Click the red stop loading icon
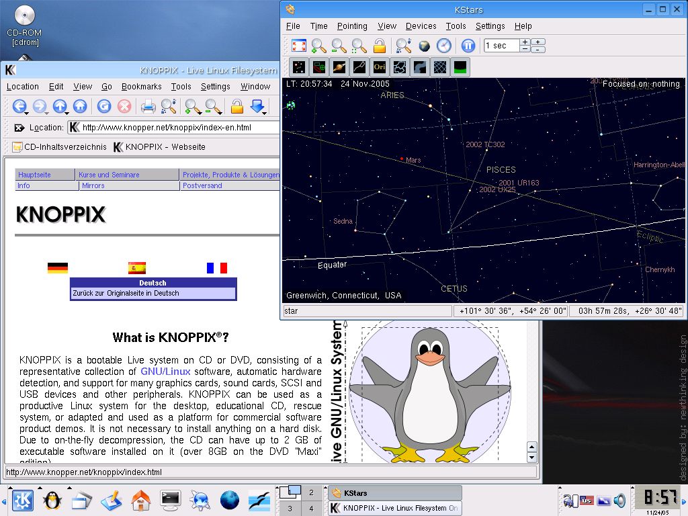Screen dimensions: 688x516 pos(124,105)
